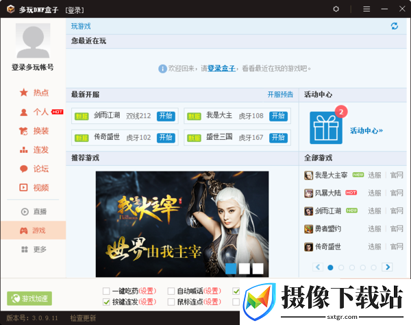Screen dimensions: 411x325
Task: Enable 鼠标连点 checkbox
Action: pos(171,302)
